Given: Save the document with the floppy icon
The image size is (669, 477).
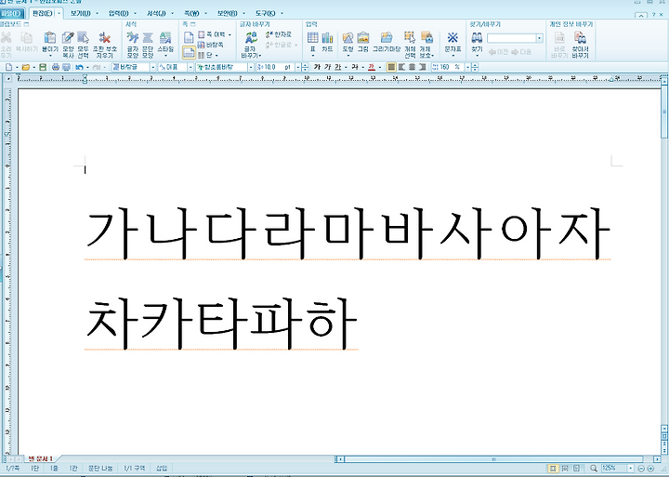Looking at the screenshot, I should [42, 67].
